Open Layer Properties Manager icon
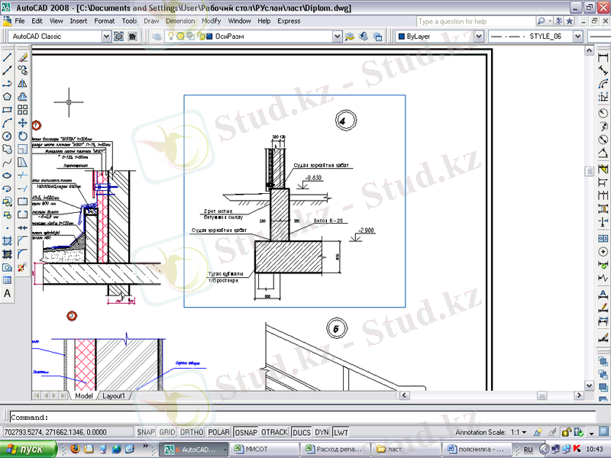The image size is (611, 458). (x=156, y=36)
